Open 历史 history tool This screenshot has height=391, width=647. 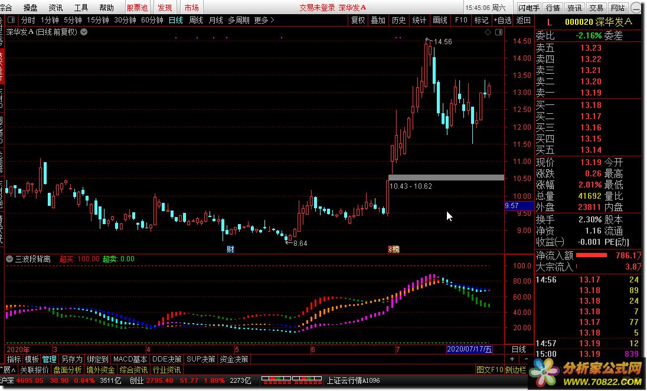coord(398,20)
